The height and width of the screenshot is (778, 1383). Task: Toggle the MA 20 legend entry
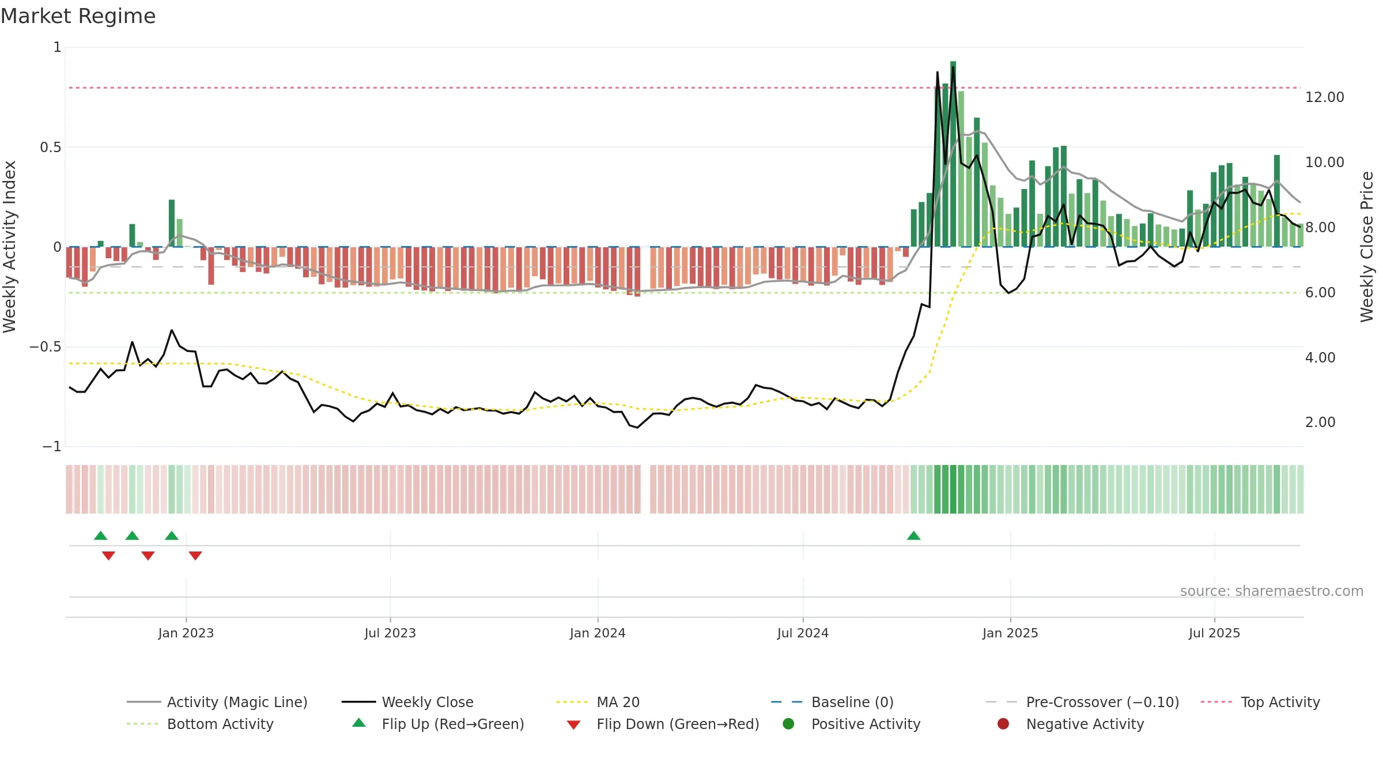598,702
